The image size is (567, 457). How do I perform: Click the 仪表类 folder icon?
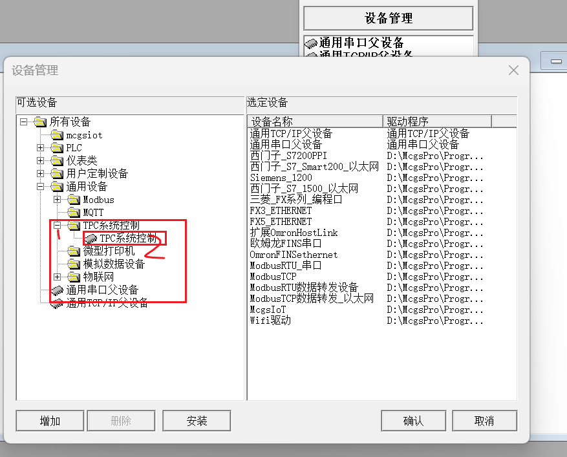tap(58, 161)
